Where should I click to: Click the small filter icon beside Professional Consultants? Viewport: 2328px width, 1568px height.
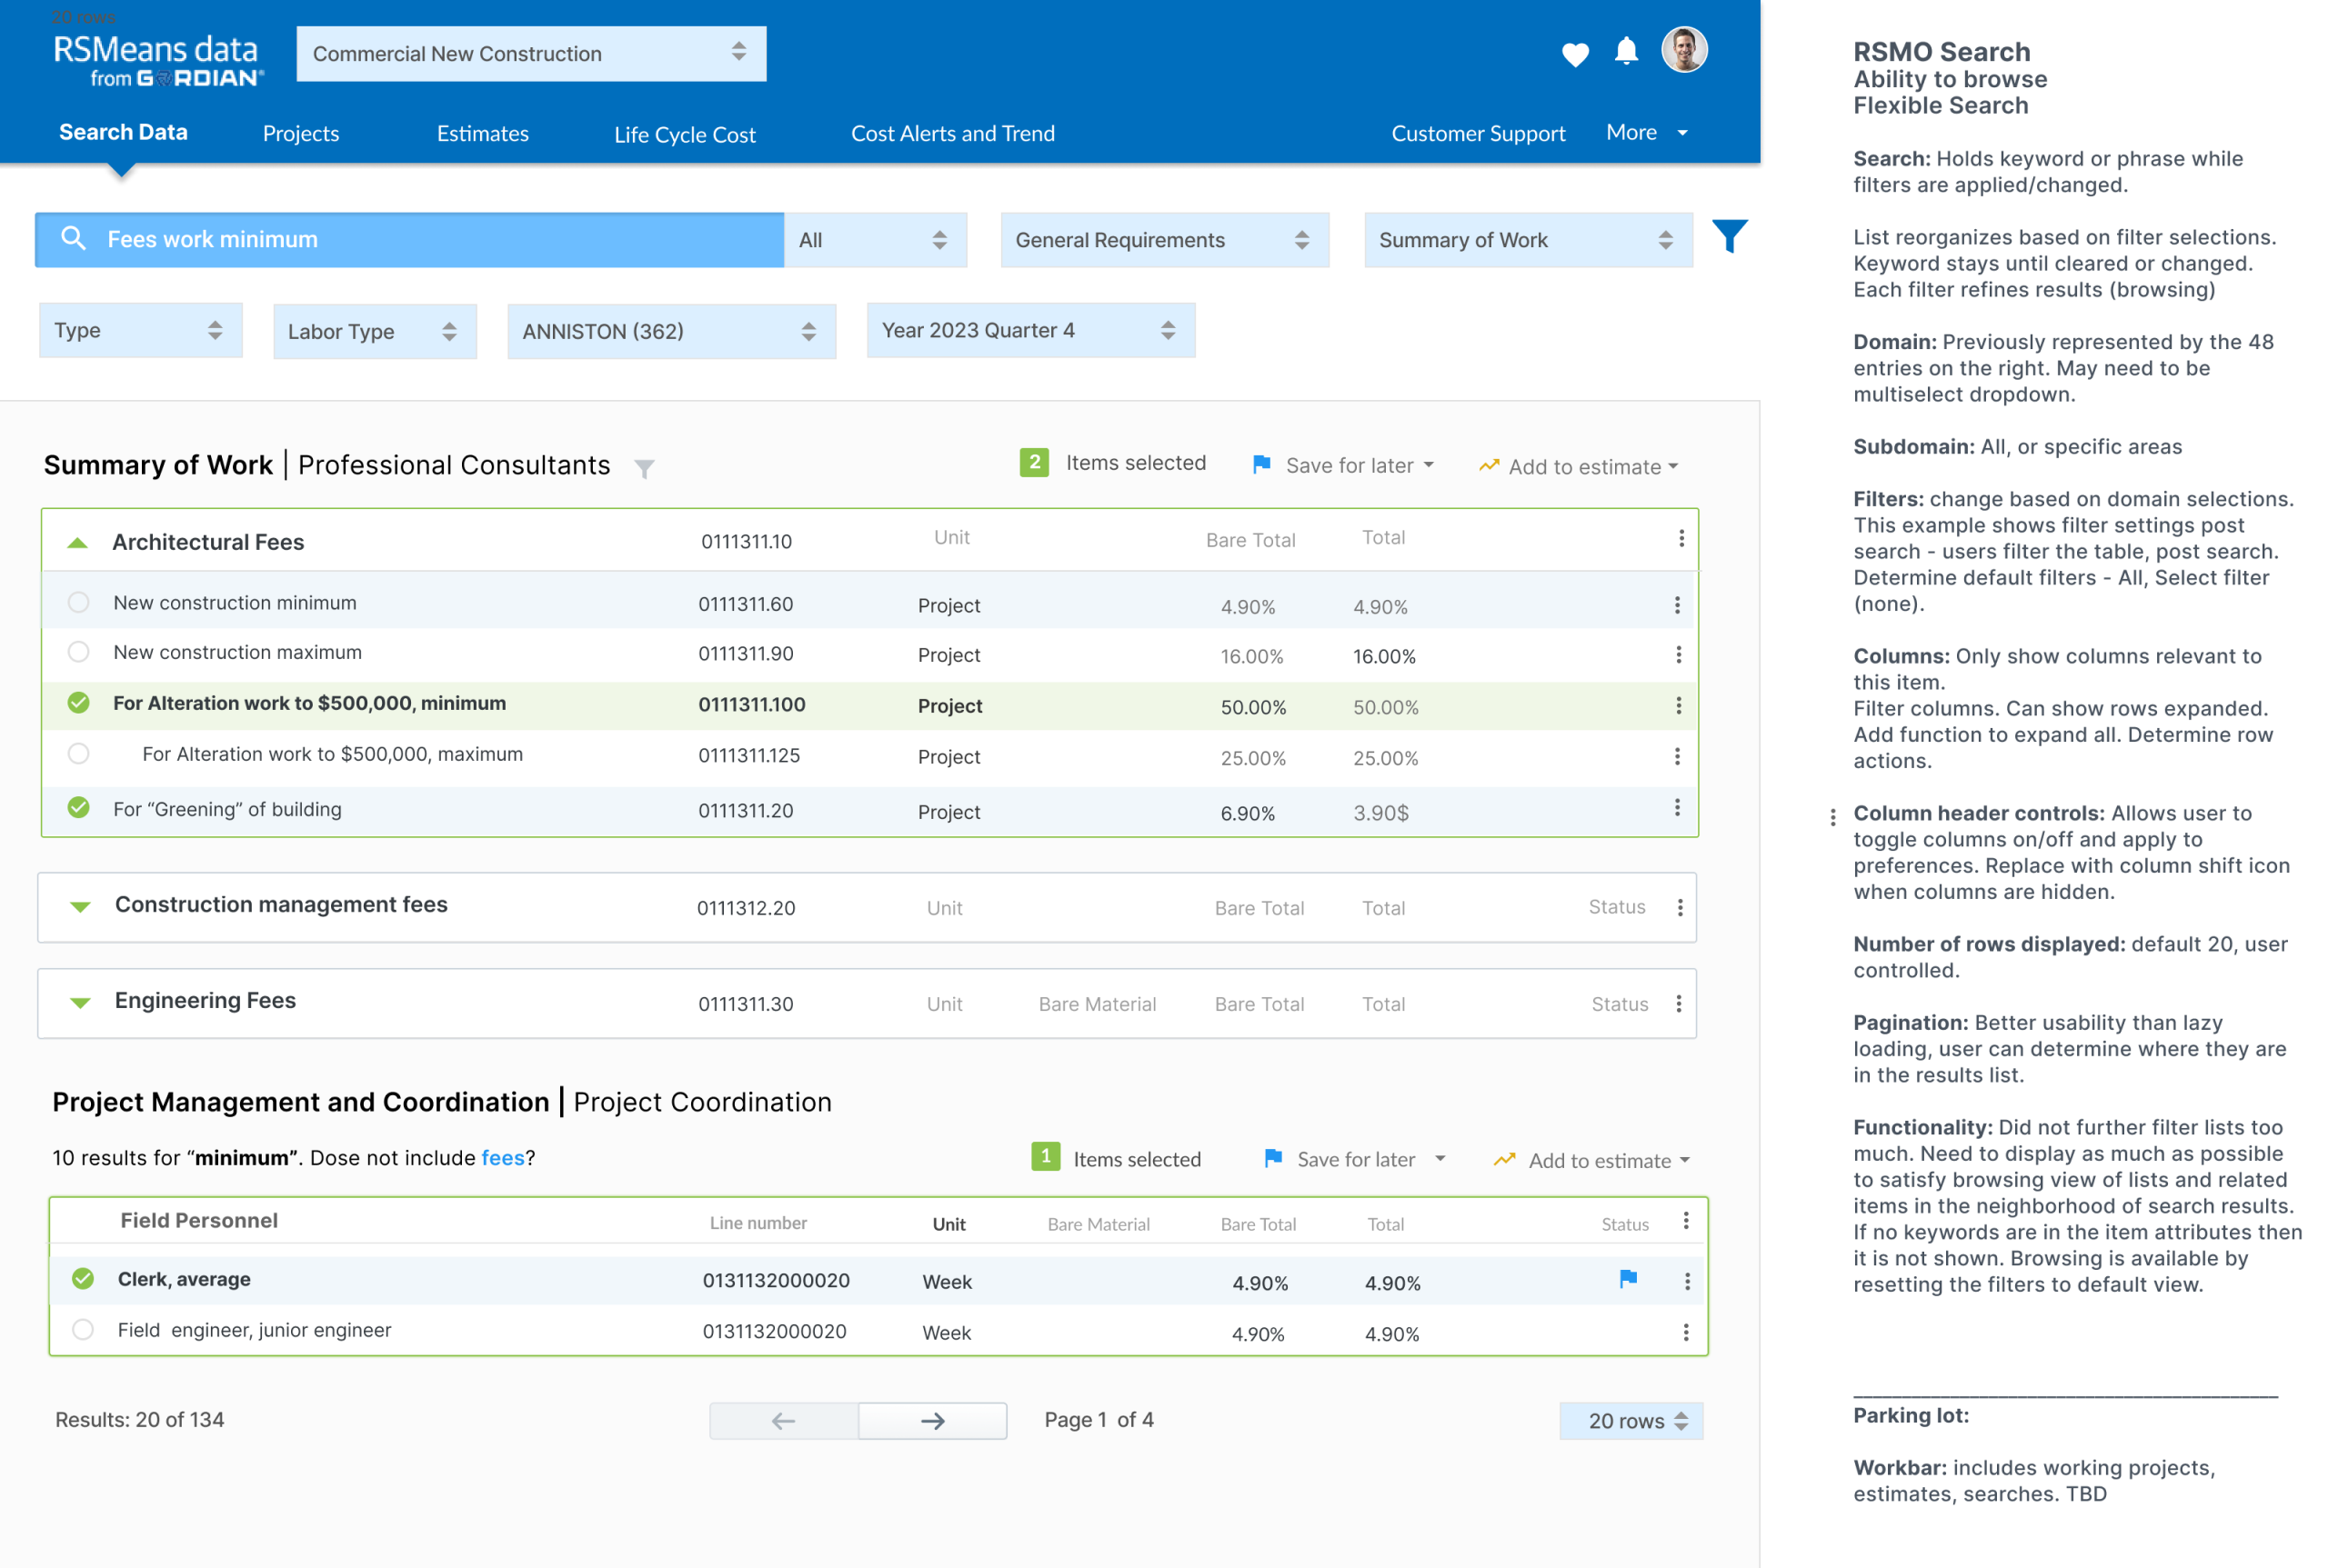(644, 468)
